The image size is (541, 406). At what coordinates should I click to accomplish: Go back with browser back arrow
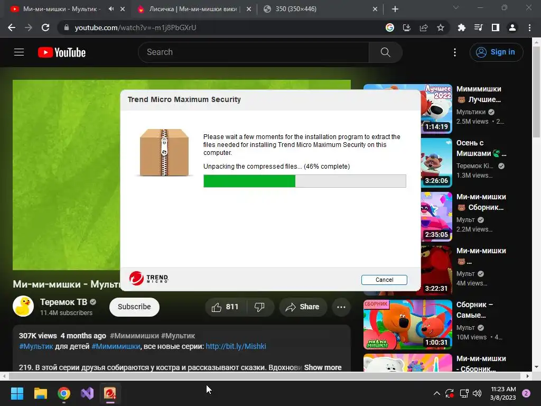tap(12, 27)
